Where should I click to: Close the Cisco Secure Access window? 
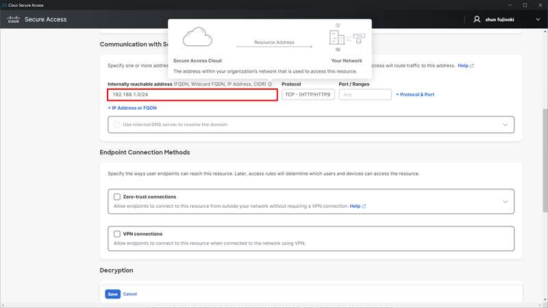pos(540,5)
